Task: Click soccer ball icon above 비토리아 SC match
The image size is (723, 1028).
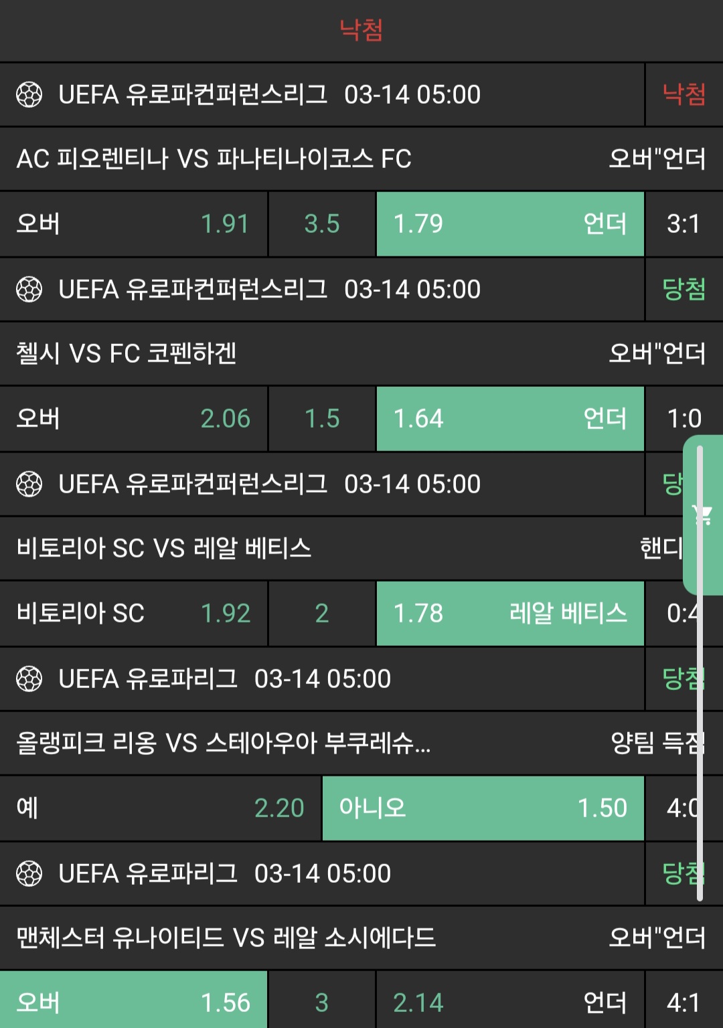Action: 29,485
